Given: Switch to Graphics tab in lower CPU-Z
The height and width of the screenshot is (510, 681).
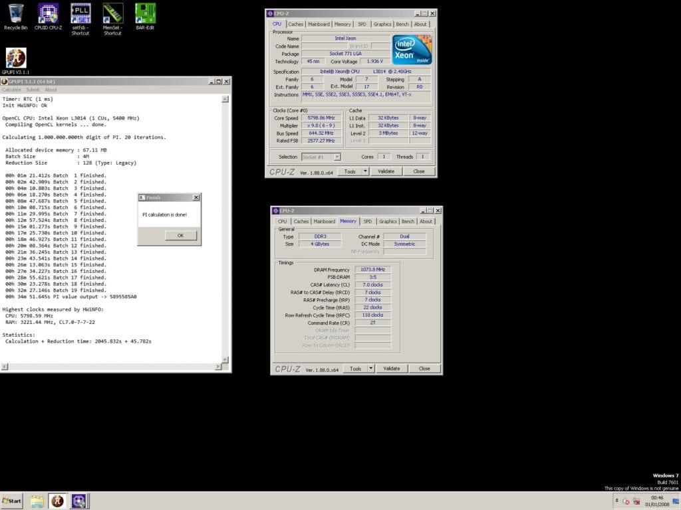Looking at the screenshot, I should pyautogui.click(x=388, y=221).
